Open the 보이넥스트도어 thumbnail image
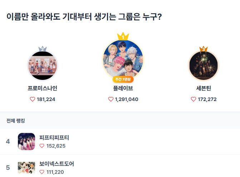Screen dimensions: 240x177 click(26, 167)
